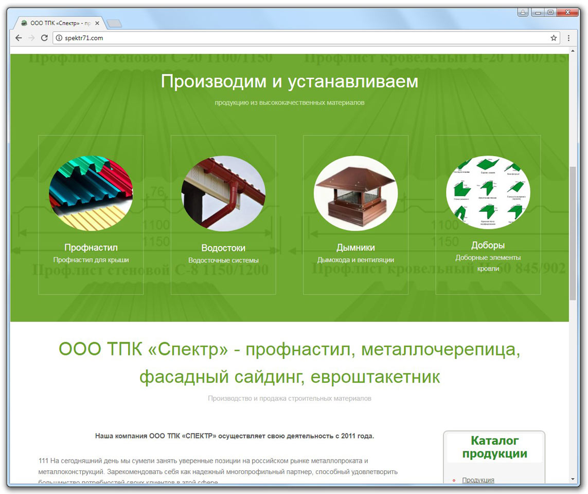Click the scrollbar down arrow

[573, 479]
